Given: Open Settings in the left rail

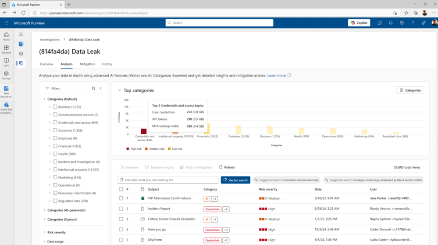Looking at the screenshot, I should point(6,75).
